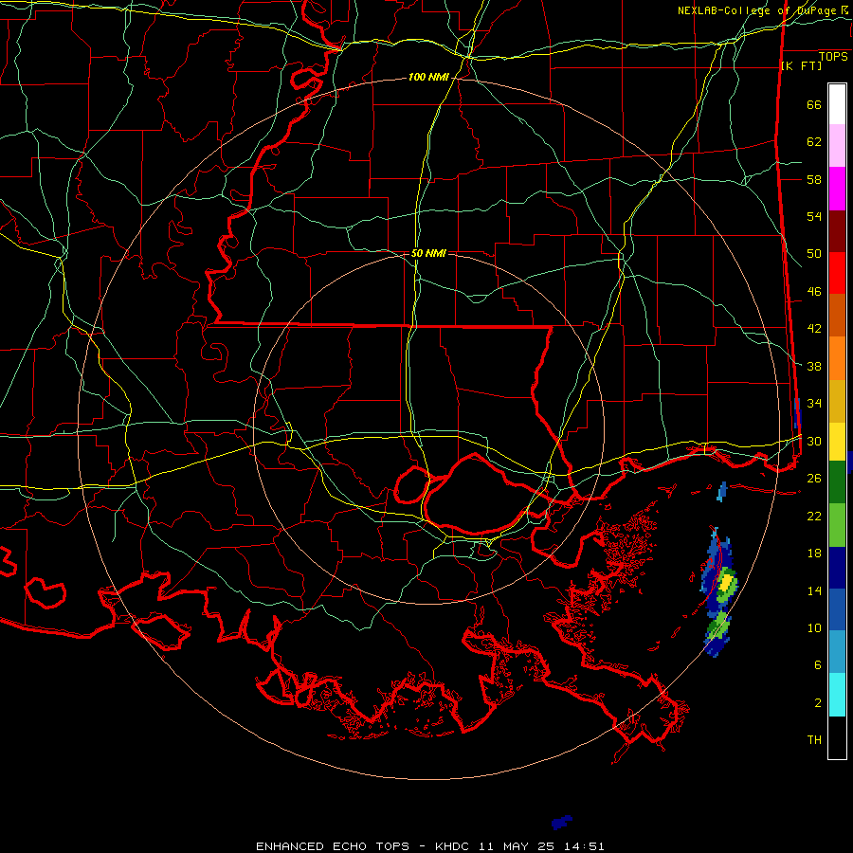
Task: Pick the bright orange legend swatch
Action: click(837, 358)
